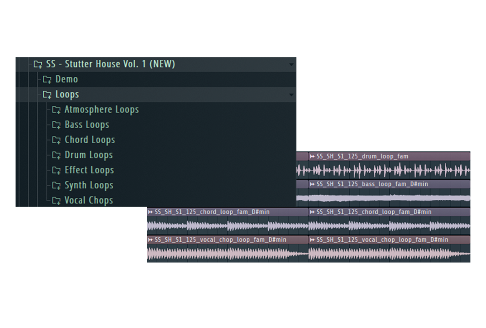Click the folder icon beside Demo

coord(47,80)
